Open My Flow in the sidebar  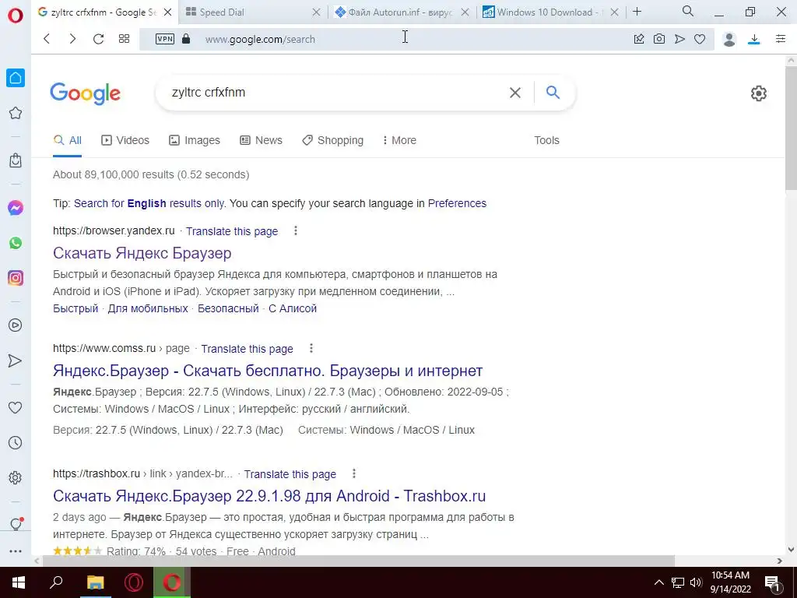[16, 361]
